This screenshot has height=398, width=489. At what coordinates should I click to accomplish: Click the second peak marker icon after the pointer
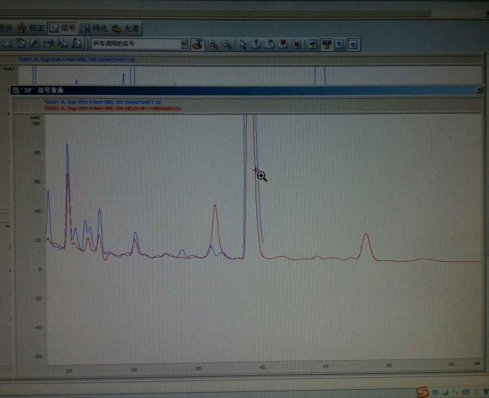(x=269, y=45)
